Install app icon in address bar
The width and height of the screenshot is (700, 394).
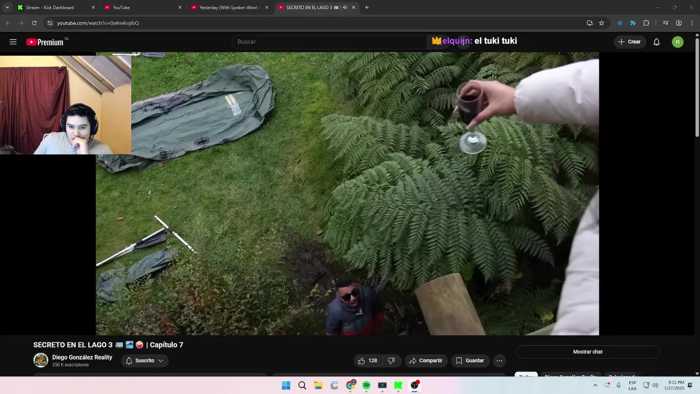coord(590,23)
